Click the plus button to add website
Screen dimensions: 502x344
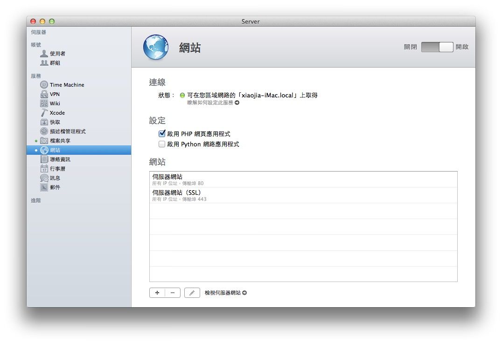click(x=157, y=293)
